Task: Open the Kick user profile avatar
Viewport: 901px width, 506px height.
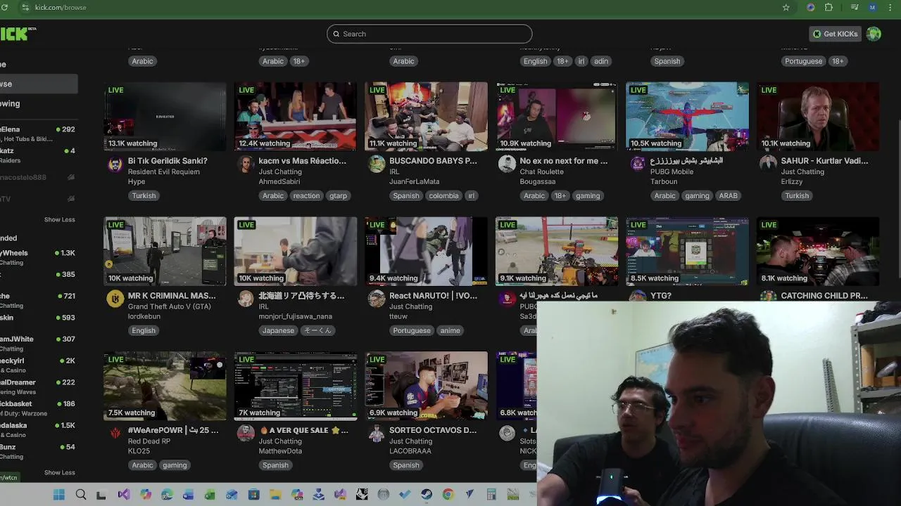Action: (x=874, y=34)
